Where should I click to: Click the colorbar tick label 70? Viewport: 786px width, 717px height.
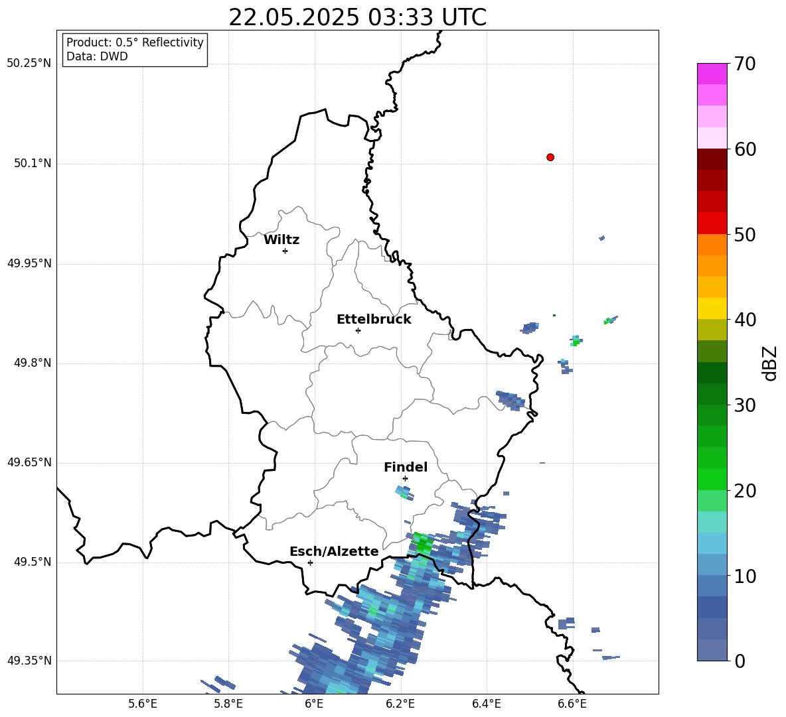(745, 64)
